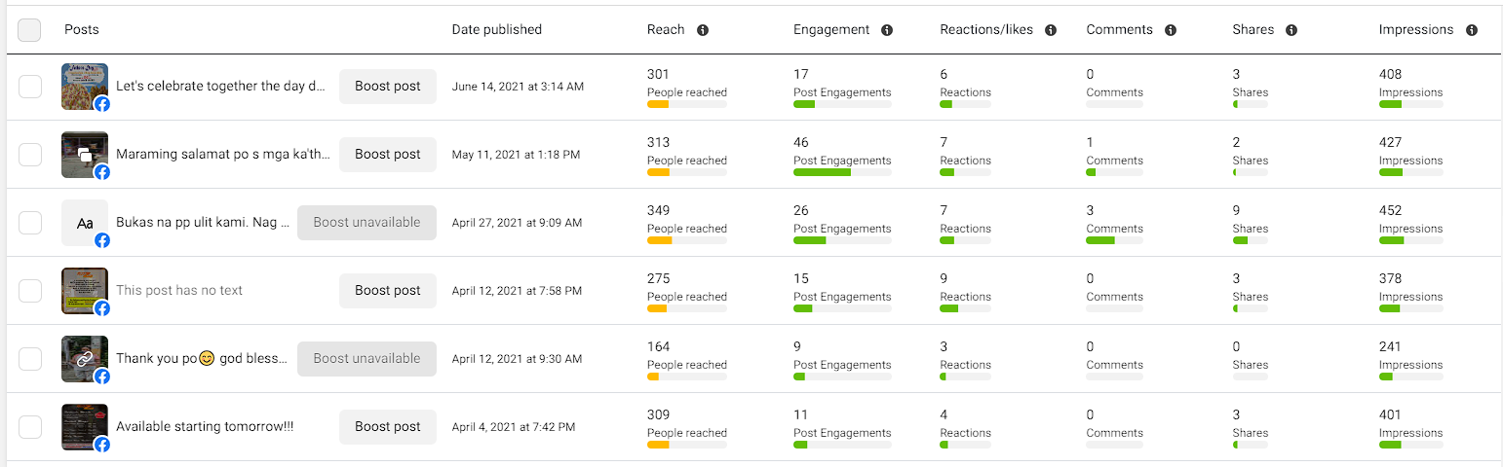Boost the 'Let's celebrate together' post
This screenshot has height=467, width=1503.
(x=388, y=86)
